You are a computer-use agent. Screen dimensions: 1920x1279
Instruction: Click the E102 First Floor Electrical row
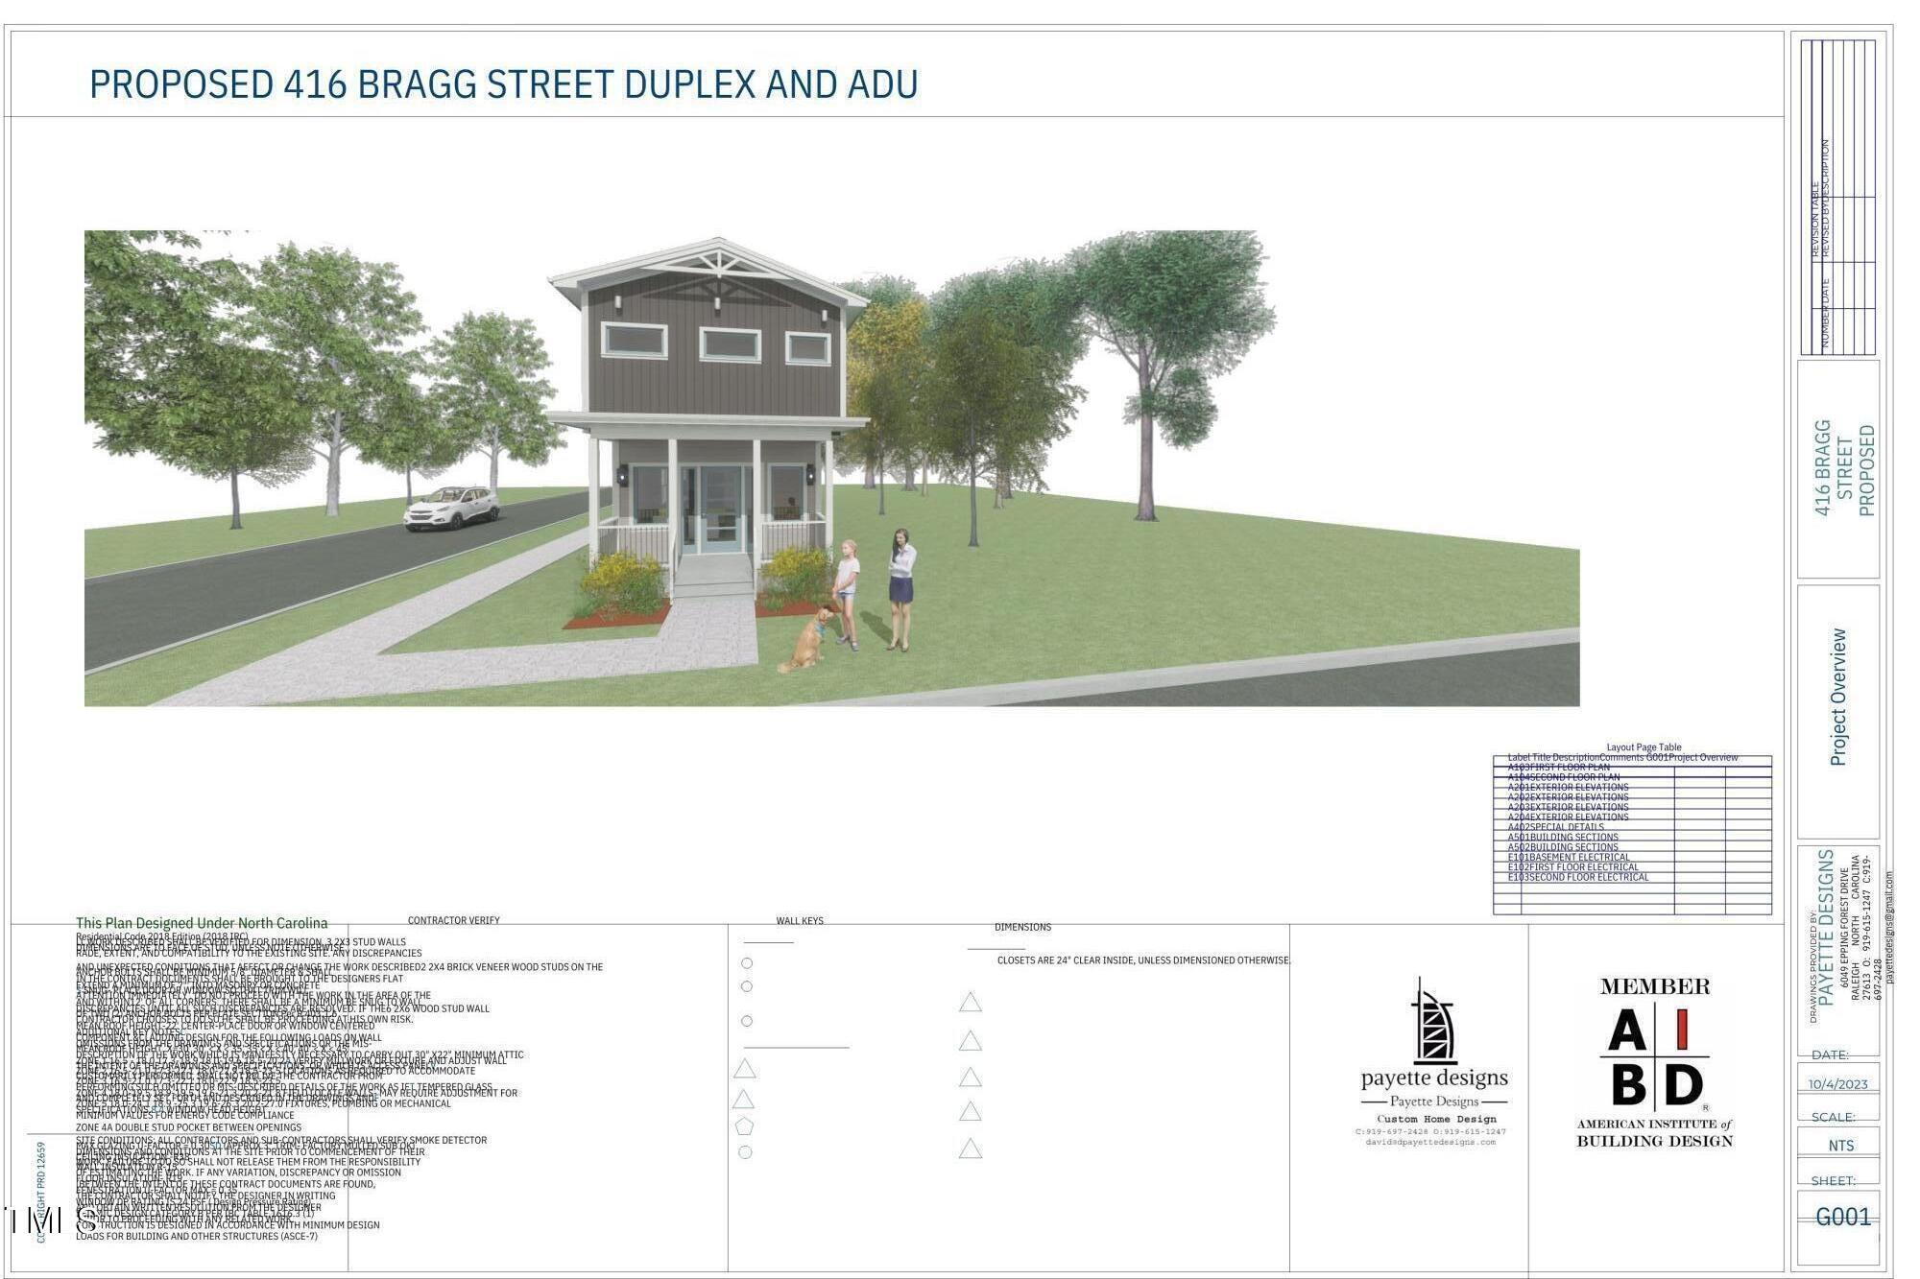(x=1572, y=866)
